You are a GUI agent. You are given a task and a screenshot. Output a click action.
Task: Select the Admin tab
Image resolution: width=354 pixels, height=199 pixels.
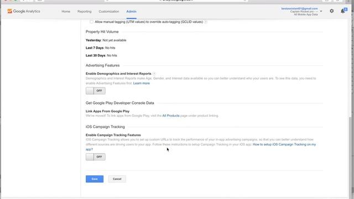pos(131,11)
